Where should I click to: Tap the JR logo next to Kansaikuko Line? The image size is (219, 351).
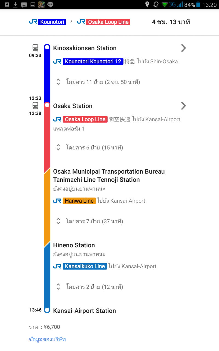tap(57, 266)
